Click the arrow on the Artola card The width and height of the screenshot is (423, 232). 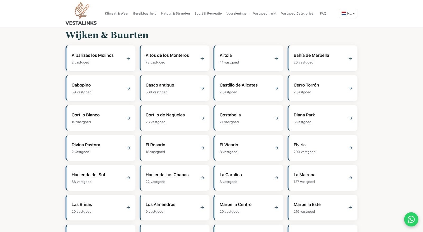tap(276, 58)
